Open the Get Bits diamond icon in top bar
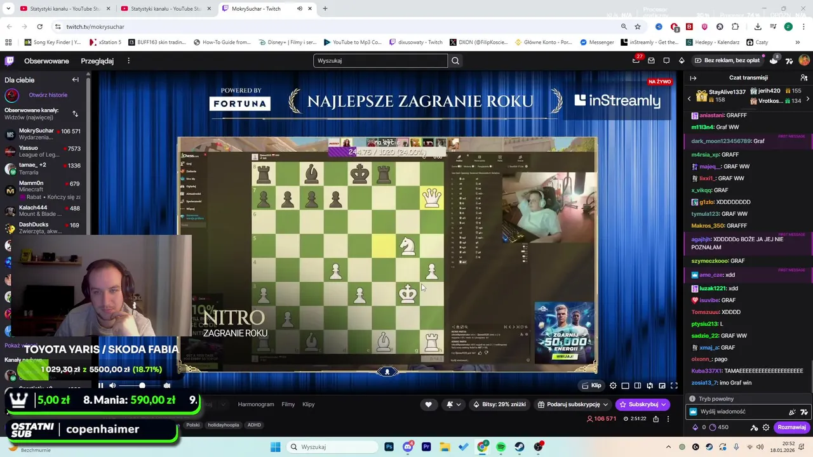The height and width of the screenshot is (457, 813). pyautogui.click(x=682, y=61)
